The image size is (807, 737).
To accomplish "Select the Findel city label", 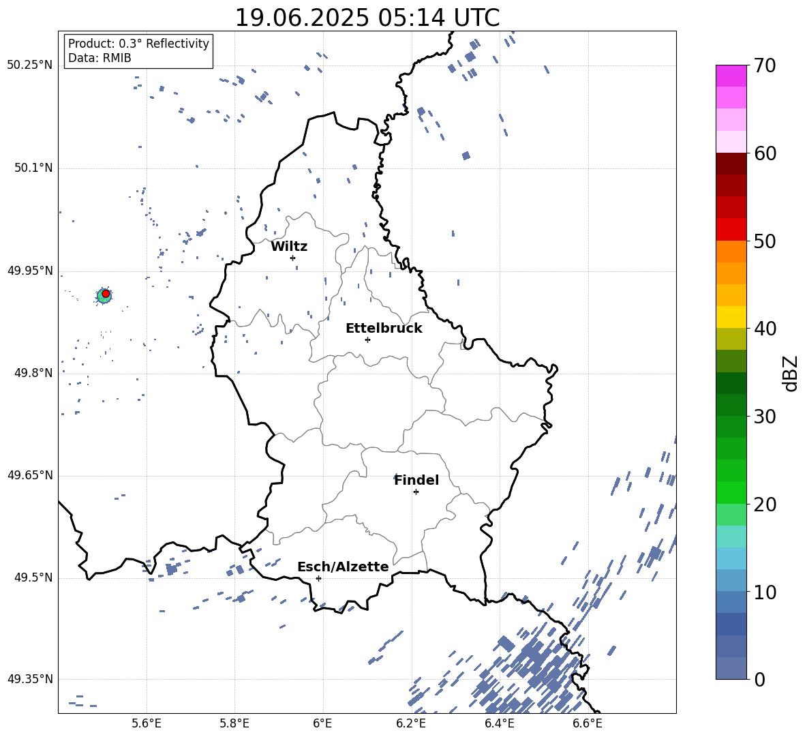I will [416, 480].
